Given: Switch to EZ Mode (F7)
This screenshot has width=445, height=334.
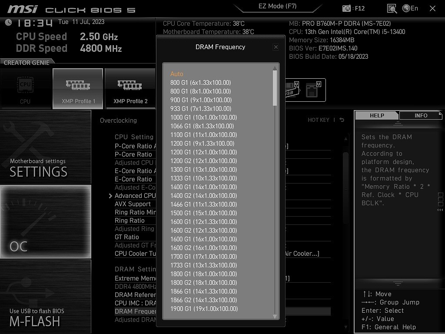Looking at the screenshot, I should [x=278, y=6].
